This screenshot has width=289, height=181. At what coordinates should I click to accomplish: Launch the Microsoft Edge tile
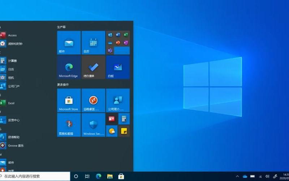point(69,67)
